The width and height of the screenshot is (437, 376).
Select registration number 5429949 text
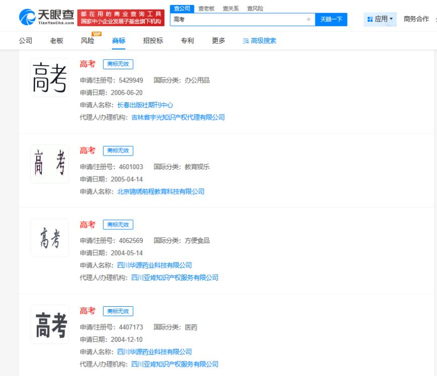coord(131,80)
